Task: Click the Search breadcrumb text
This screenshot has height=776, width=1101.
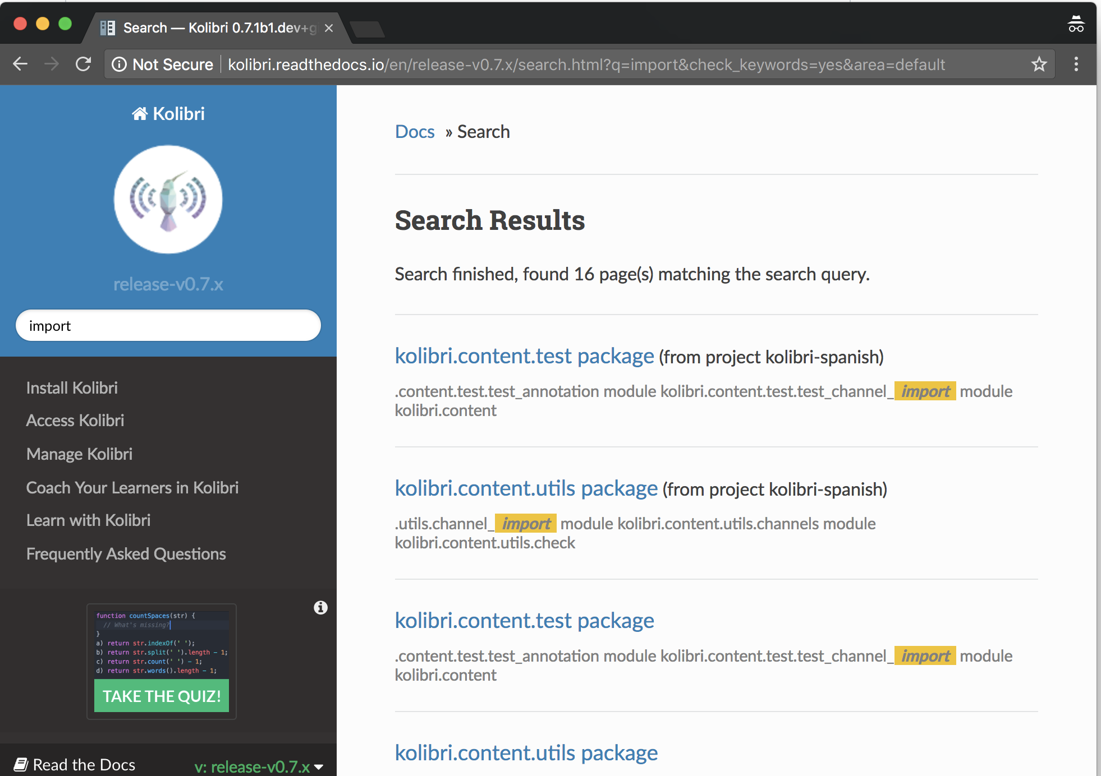Action: click(483, 132)
